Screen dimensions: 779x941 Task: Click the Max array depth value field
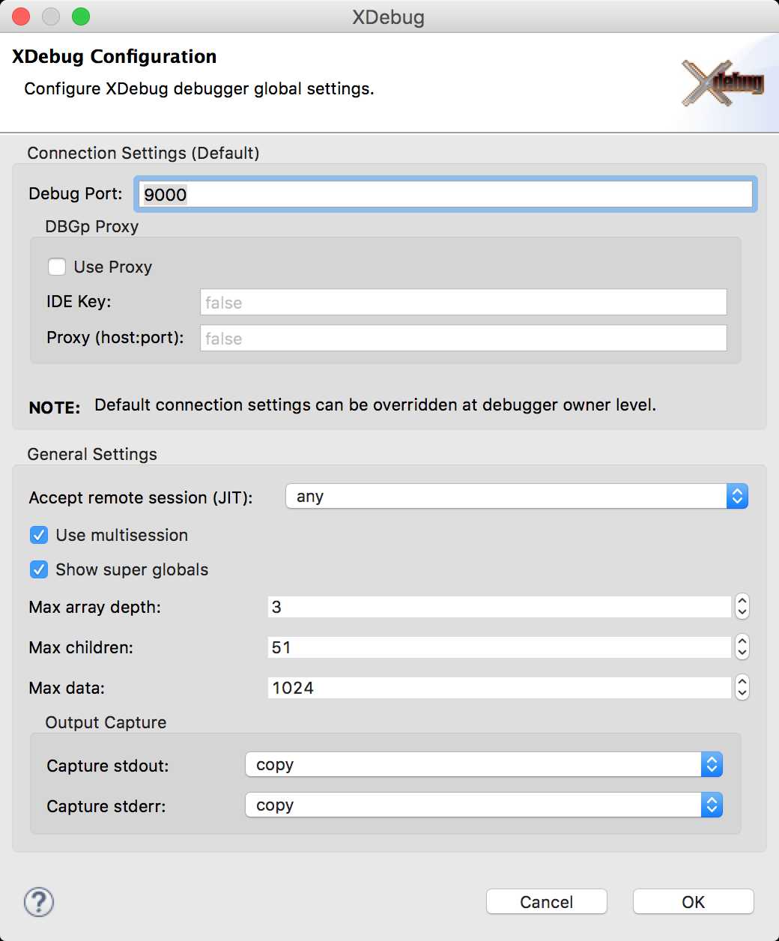coord(500,607)
